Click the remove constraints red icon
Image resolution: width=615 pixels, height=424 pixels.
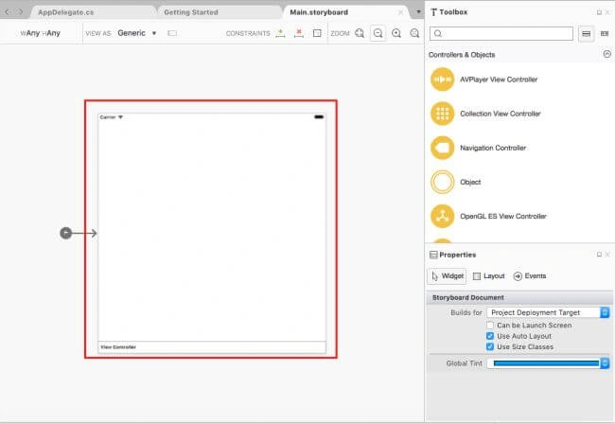point(299,33)
